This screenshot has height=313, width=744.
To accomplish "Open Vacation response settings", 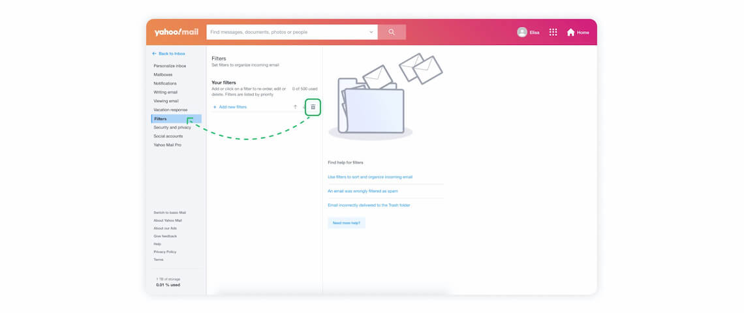I will pyautogui.click(x=170, y=110).
